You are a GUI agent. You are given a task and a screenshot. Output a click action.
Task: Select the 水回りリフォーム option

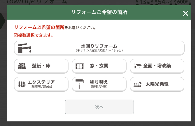coord(99,48)
